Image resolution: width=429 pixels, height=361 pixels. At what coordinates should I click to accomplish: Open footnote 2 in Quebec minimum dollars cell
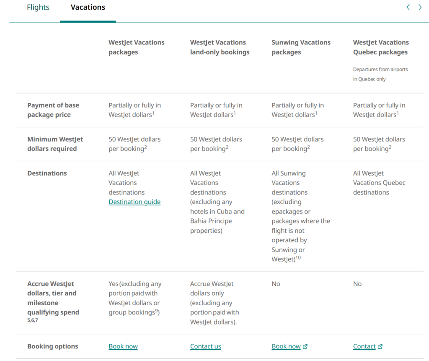[390, 147]
